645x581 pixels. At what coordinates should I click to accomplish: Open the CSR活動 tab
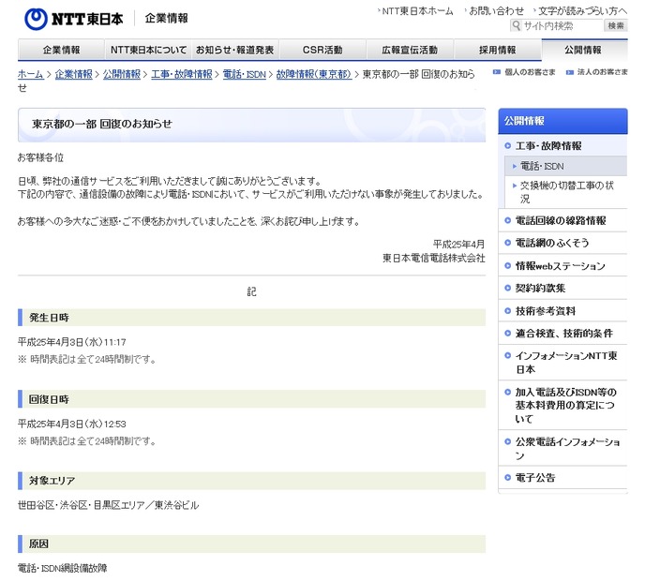pyautogui.click(x=322, y=50)
